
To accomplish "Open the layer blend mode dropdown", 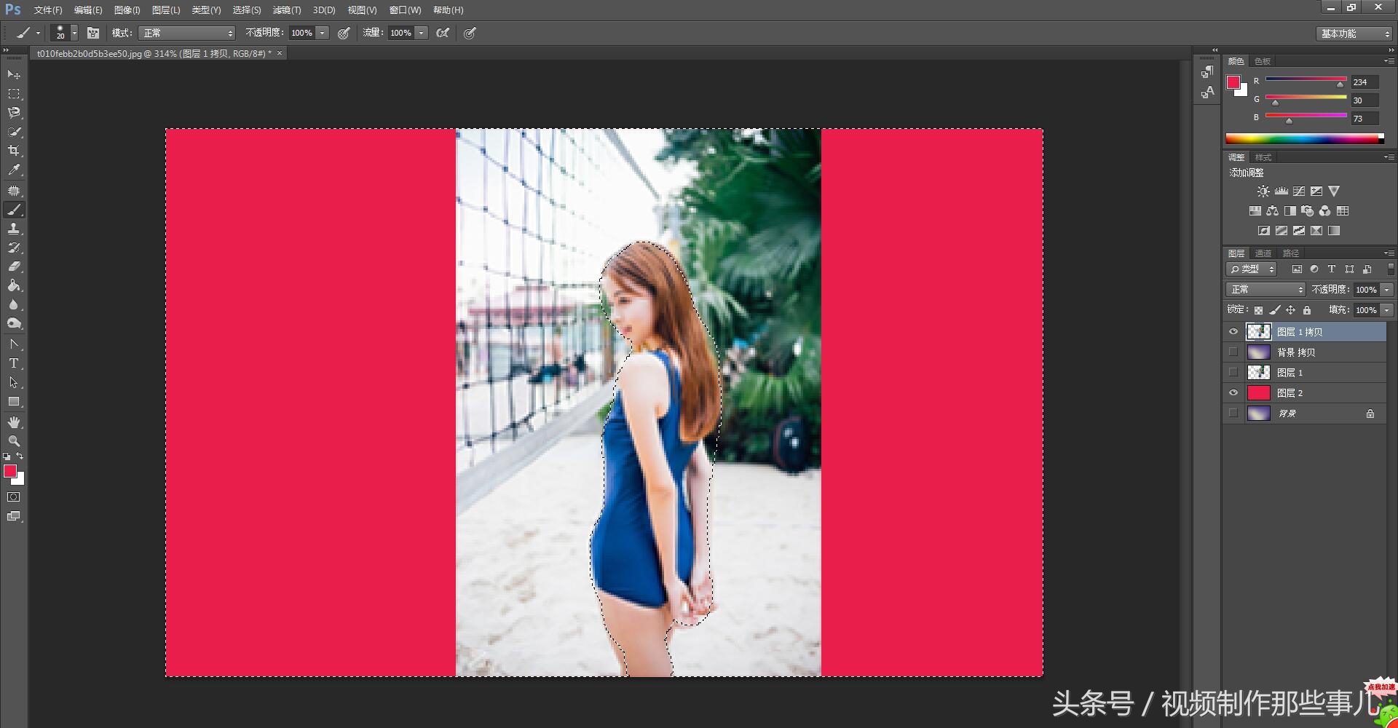I will 1265,290.
